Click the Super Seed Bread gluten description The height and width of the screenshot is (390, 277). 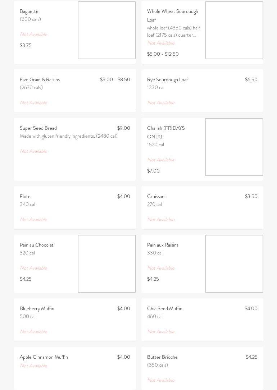[69, 136]
